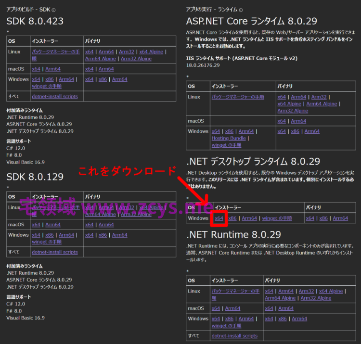Viewport: 361px width, 344px height.
Task: Download SDK 8.0.129 macOS x64 installer
Action: (x=36, y=225)
